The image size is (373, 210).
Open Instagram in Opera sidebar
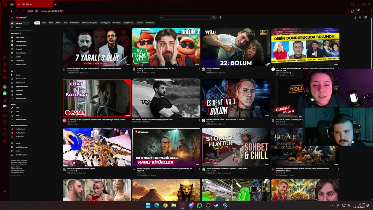(5, 100)
